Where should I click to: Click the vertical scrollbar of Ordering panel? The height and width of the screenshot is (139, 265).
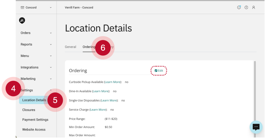[x=255, y=91]
